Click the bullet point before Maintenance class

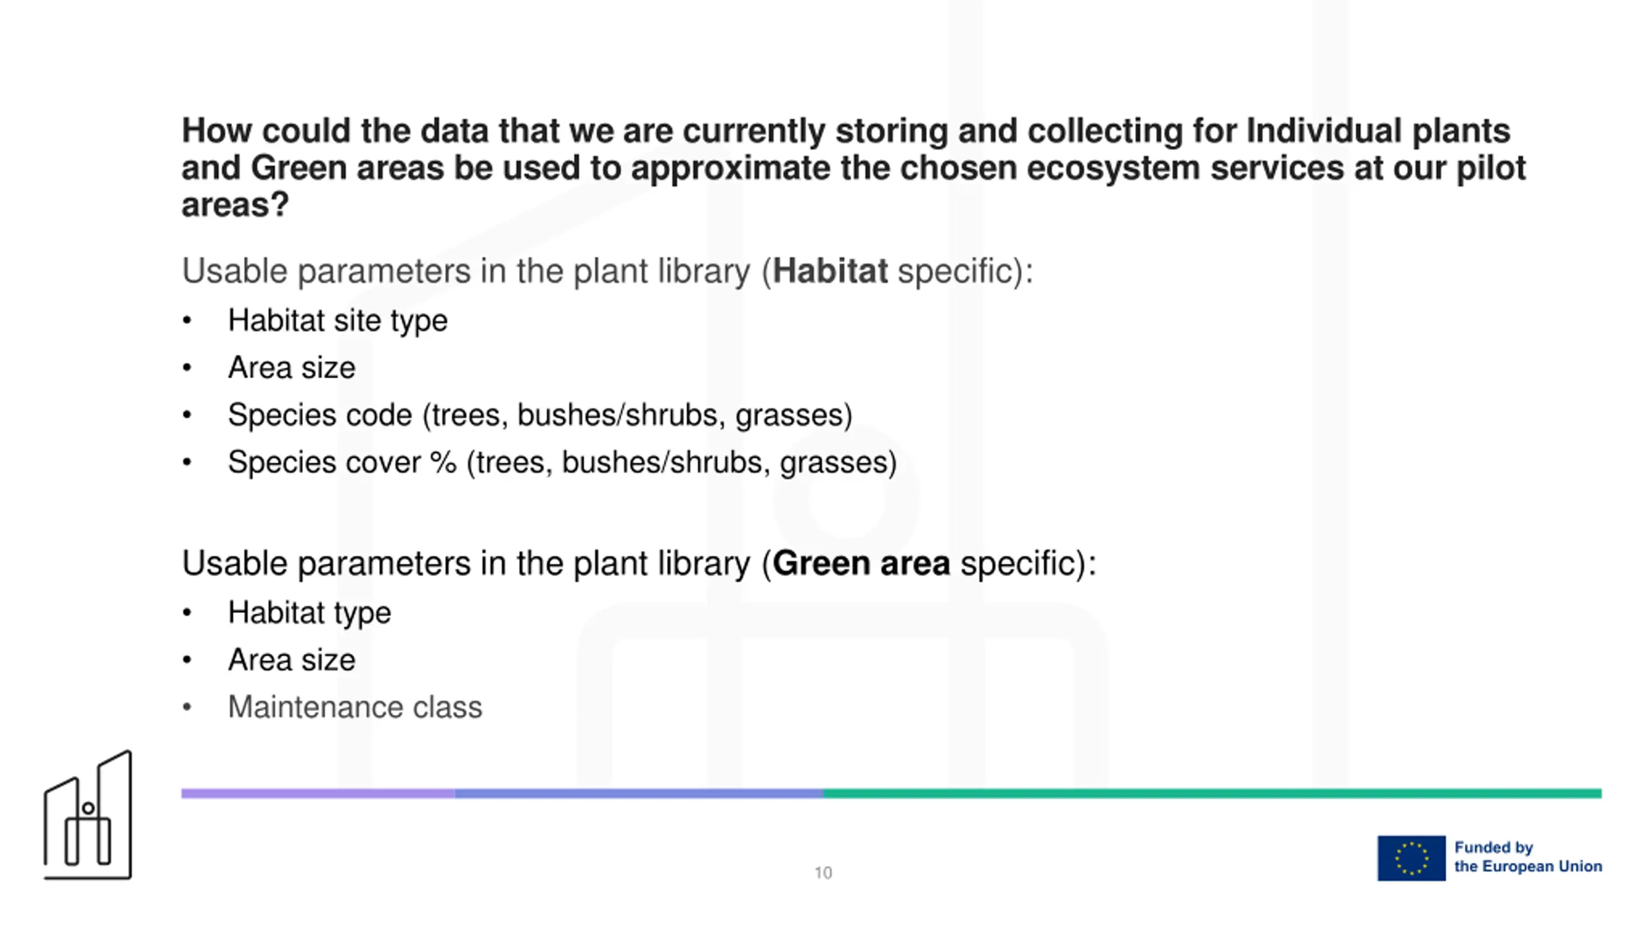tap(187, 707)
